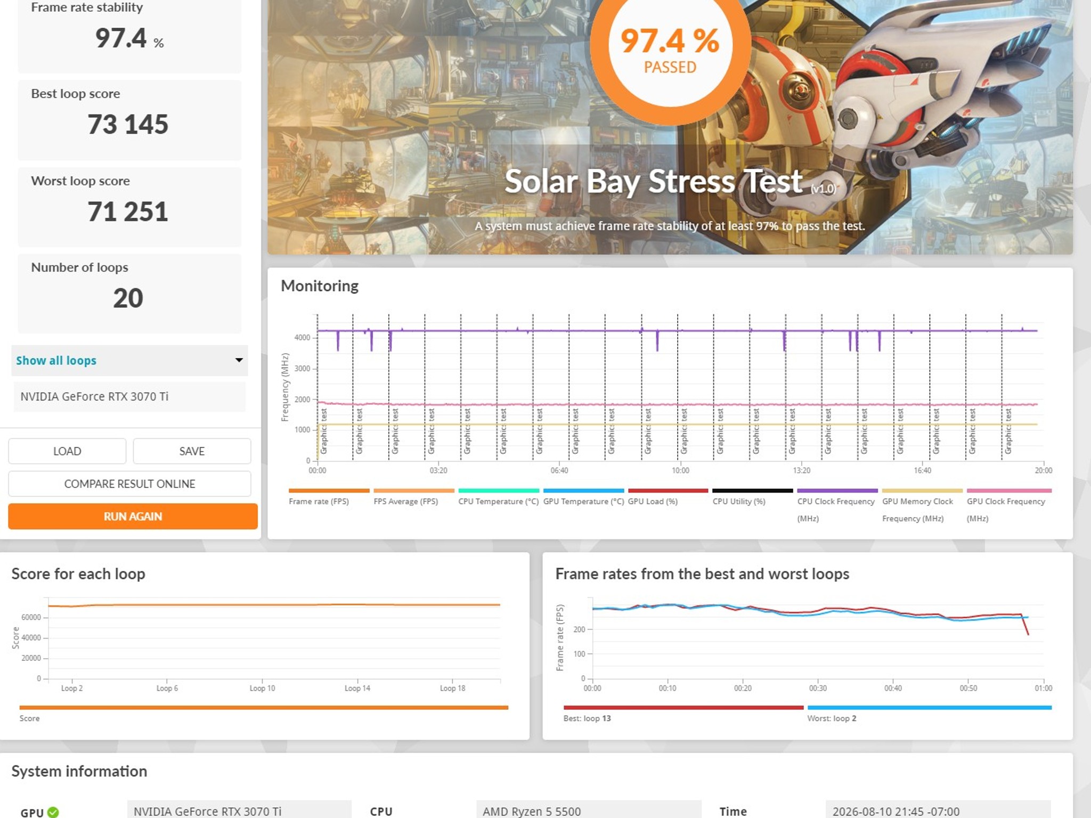Image resolution: width=1091 pixels, height=818 pixels.
Task: Click the LOAD button
Action: click(67, 451)
